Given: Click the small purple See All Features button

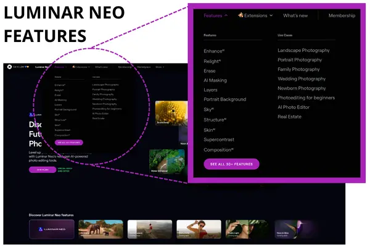Looking at the screenshot, I should tap(69, 143).
